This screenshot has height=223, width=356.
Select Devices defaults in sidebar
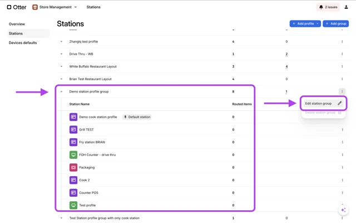pyautogui.click(x=23, y=43)
